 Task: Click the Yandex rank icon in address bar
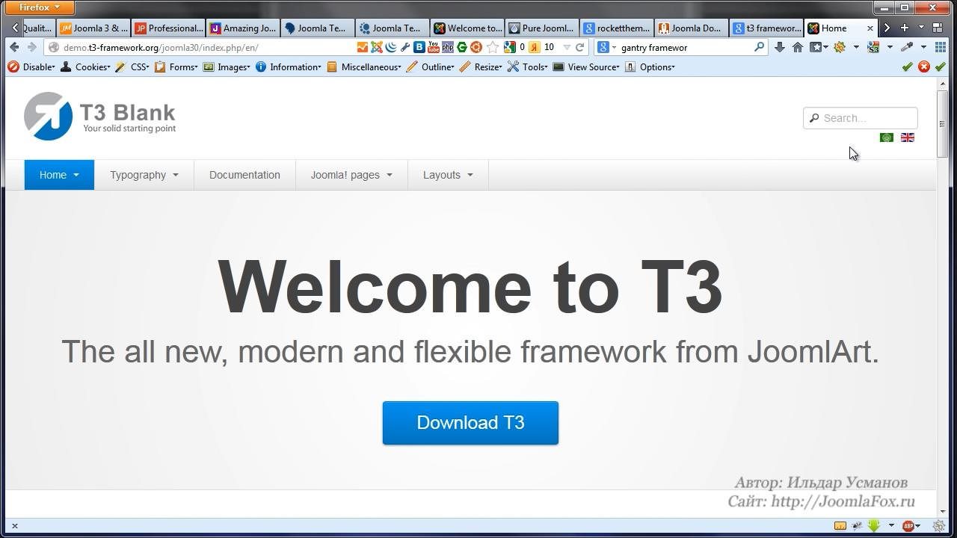(x=535, y=47)
